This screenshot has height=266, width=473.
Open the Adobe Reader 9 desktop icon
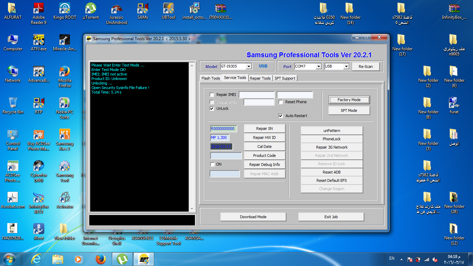tap(38, 13)
